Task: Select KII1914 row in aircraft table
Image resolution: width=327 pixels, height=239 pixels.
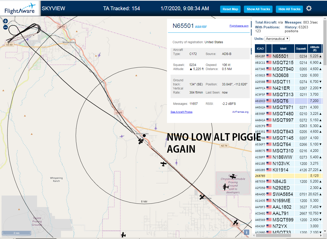Action: [288, 170]
